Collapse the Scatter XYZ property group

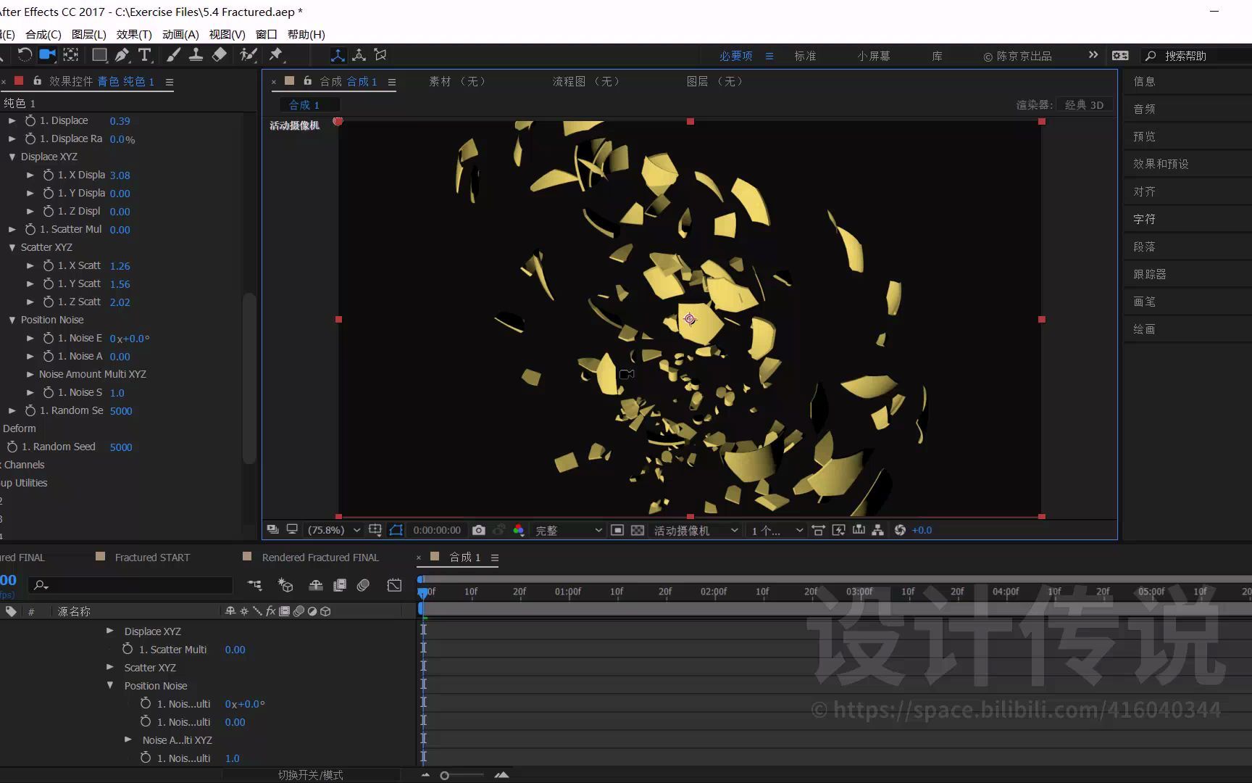[12, 247]
